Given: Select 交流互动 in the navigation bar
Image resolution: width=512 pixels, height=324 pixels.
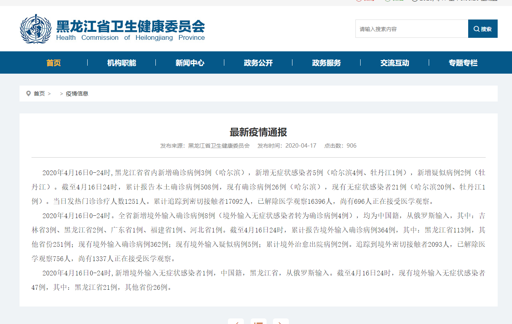Looking at the screenshot, I should click(x=394, y=63).
